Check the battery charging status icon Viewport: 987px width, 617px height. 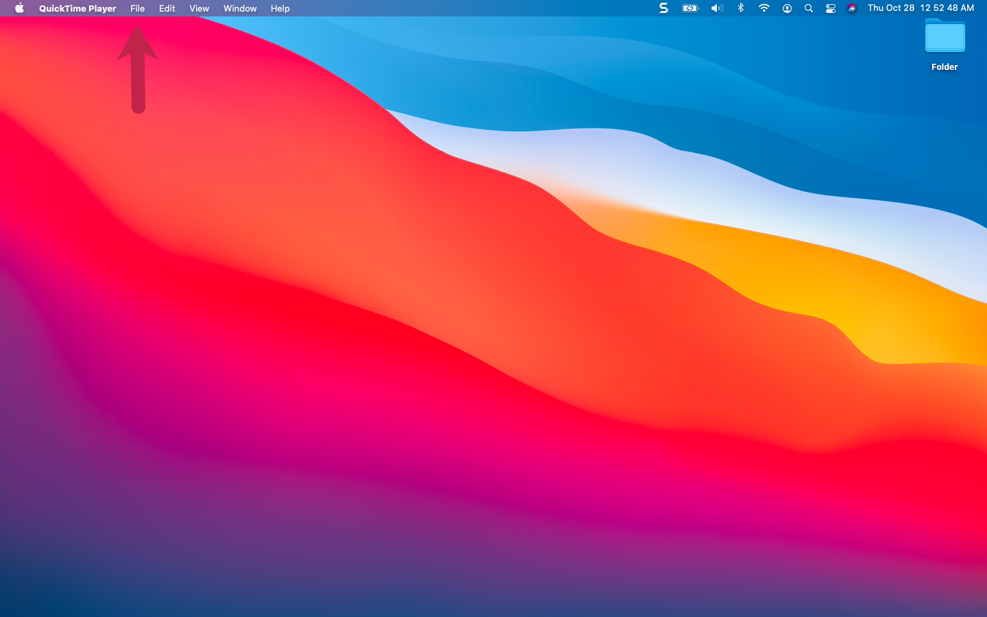coord(690,8)
